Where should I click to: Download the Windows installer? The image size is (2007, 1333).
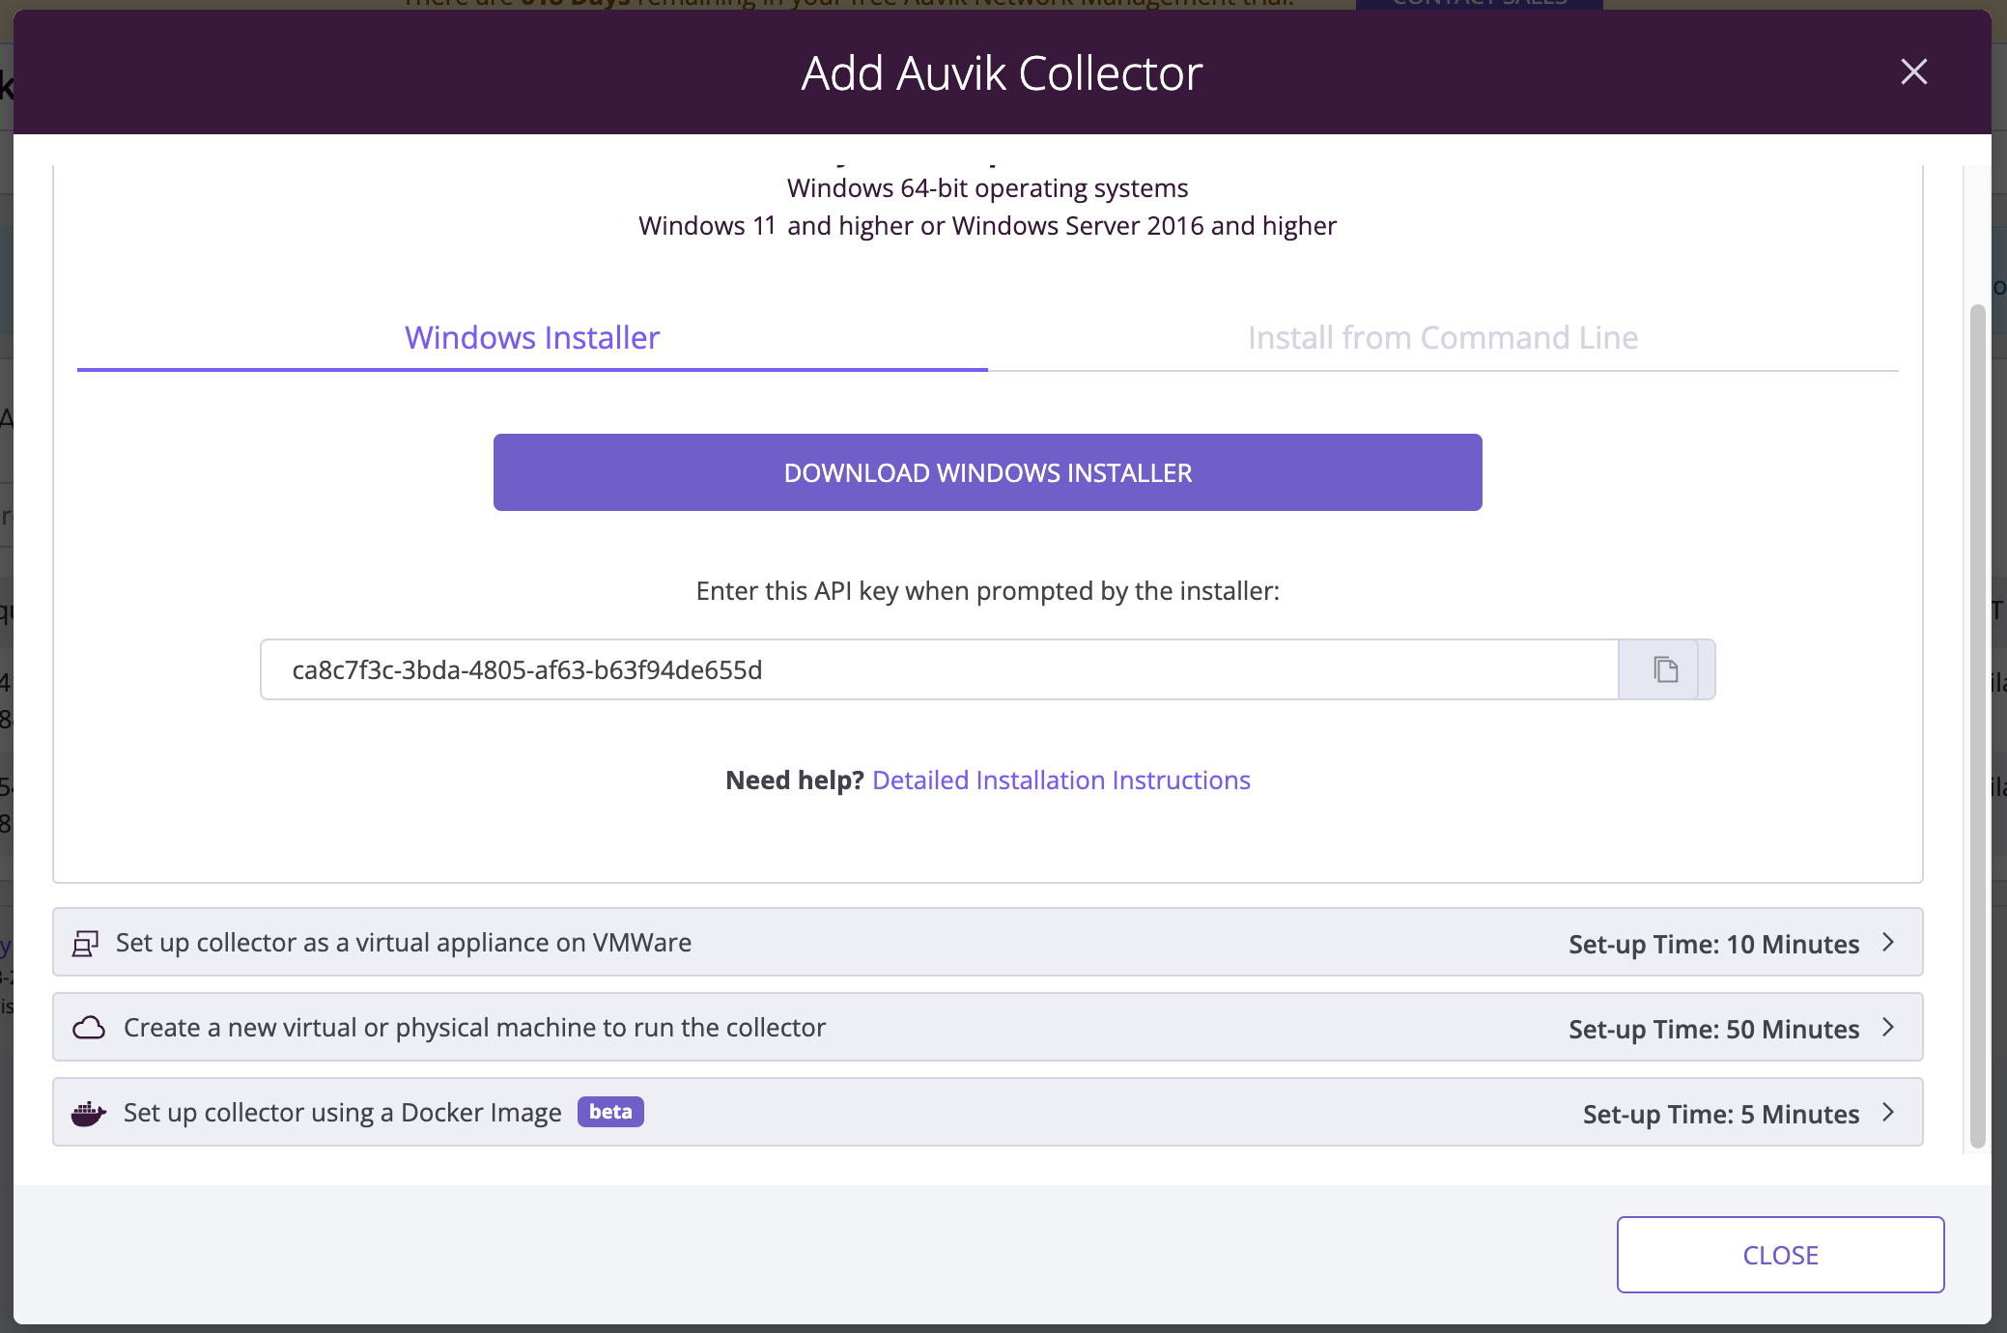pyautogui.click(x=987, y=472)
